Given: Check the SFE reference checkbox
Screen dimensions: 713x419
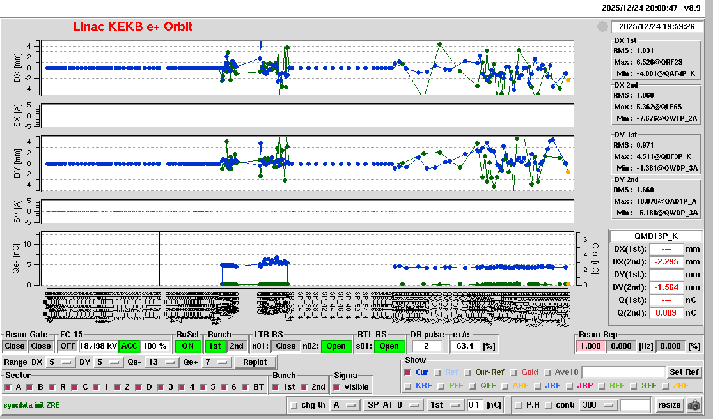Looking at the screenshot, I should click(634, 386).
